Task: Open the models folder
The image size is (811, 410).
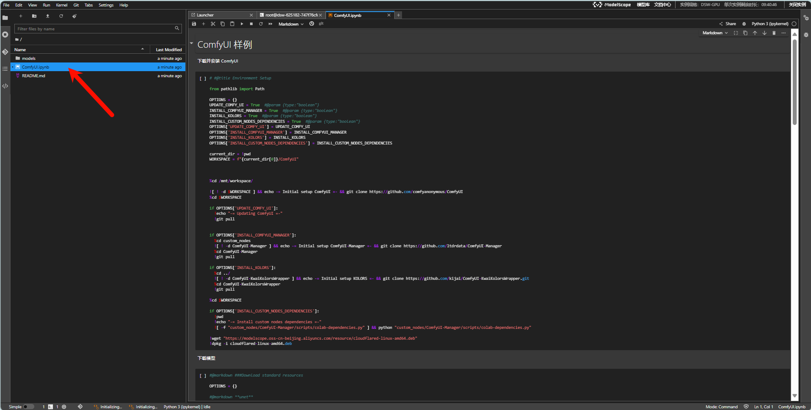Action: click(x=98, y=58)
